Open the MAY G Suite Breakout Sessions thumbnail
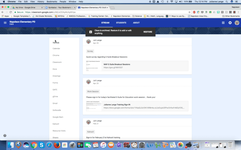The width and height of the screenshot is (241, 150). point(94,66)
